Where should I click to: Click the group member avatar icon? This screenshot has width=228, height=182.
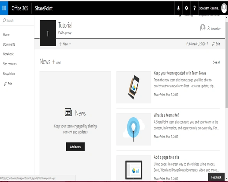[x=203, y=27]
